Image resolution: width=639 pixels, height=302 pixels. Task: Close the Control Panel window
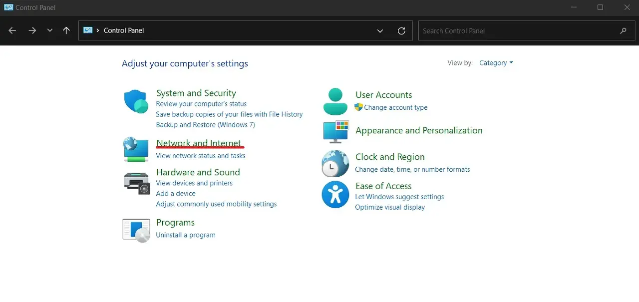coord(627,7)
